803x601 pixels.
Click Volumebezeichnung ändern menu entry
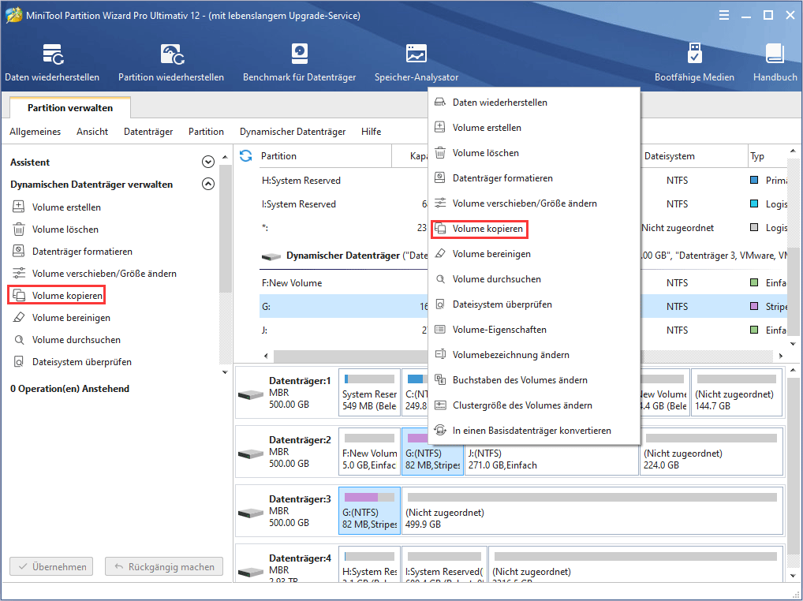coord(534,355)
